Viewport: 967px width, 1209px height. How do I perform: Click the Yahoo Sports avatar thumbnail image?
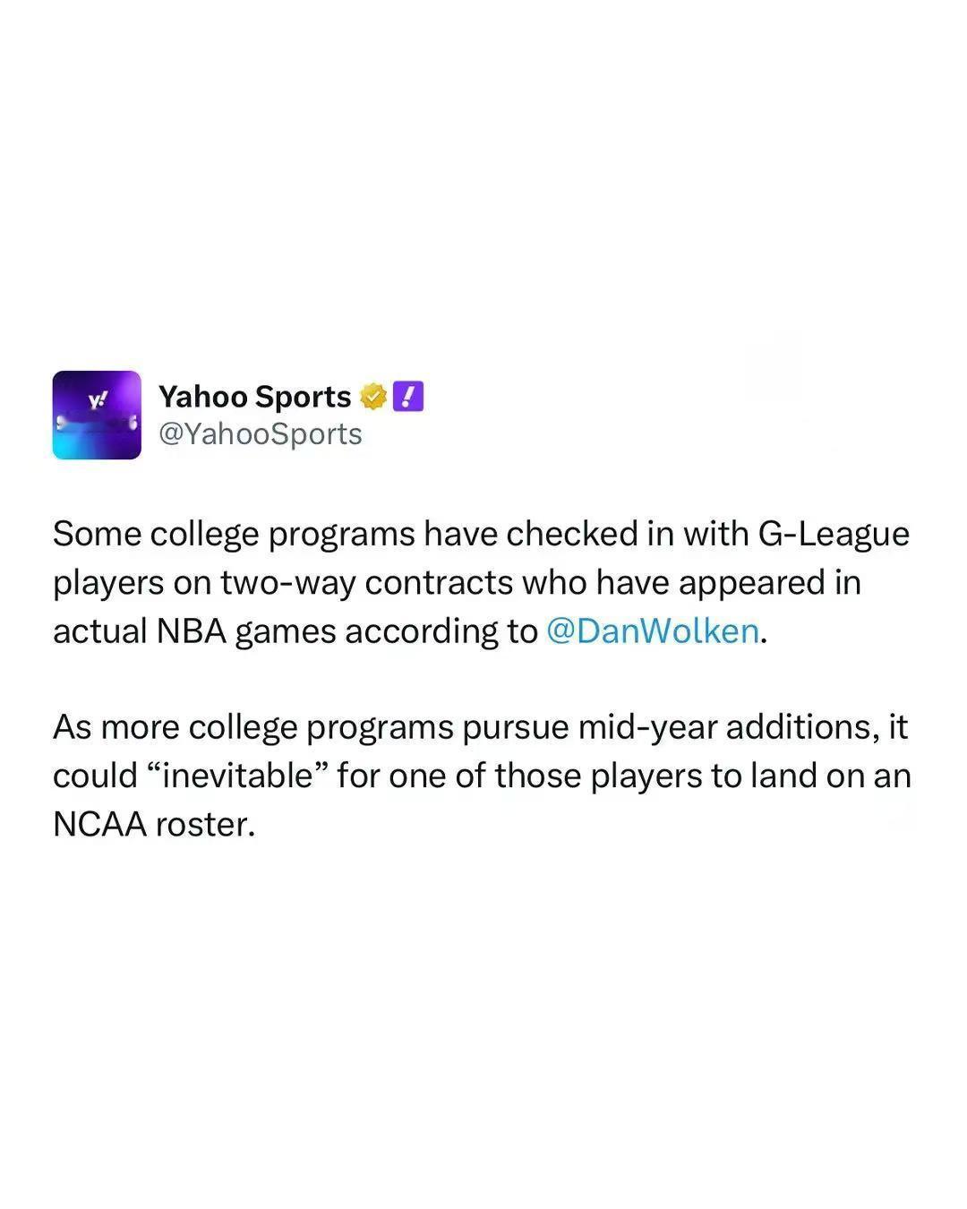(97, 414)
